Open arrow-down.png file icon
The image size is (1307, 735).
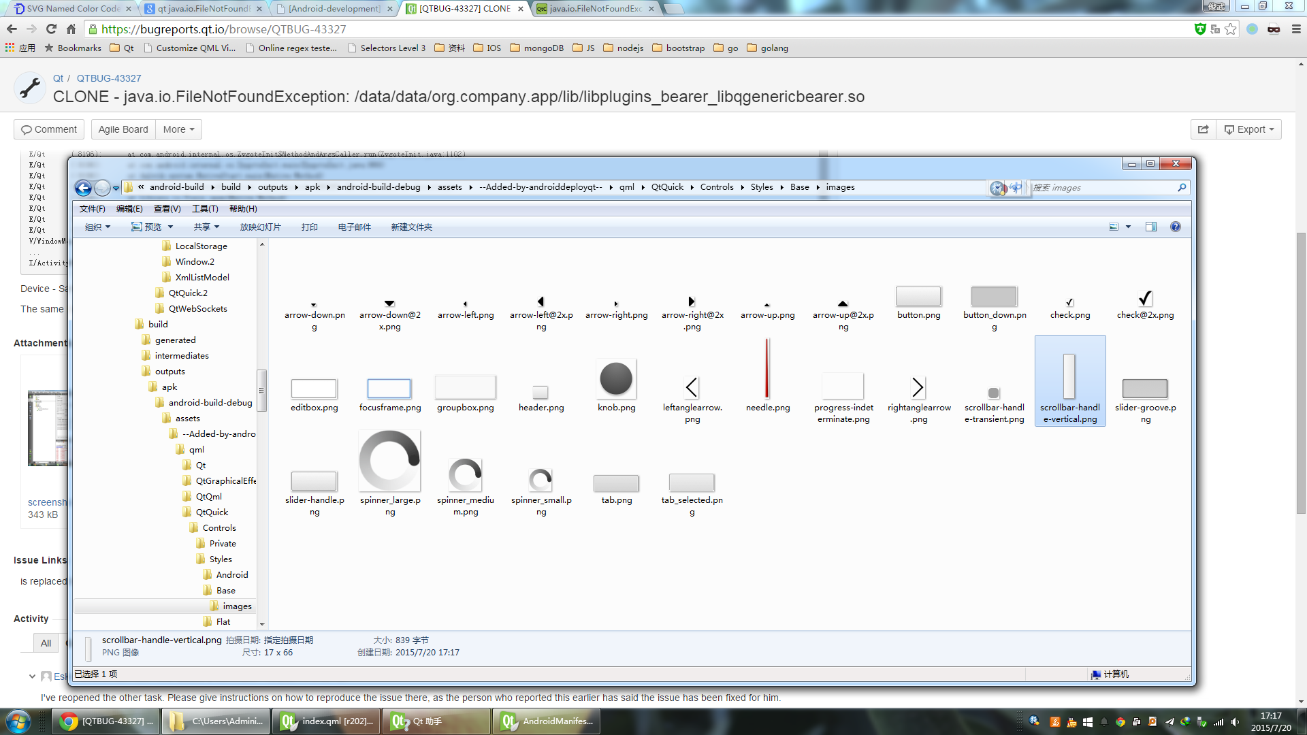tap(314, 304)
